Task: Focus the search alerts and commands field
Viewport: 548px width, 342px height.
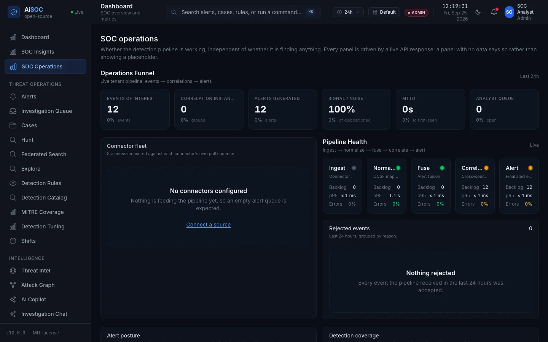Action: (x=243, y=12)
